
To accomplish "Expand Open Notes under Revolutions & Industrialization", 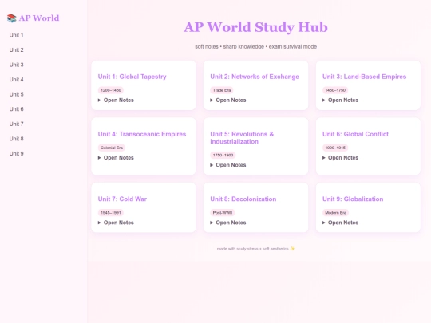I will pos(227,165).
